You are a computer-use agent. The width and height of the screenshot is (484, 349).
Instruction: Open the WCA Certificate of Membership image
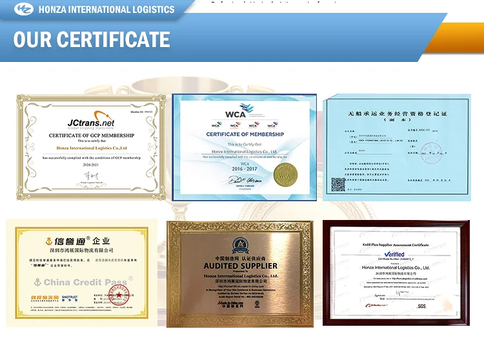(244, 147)
